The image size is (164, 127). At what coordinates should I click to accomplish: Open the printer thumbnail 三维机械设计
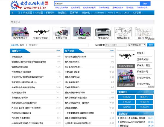(x=102, y=33)
